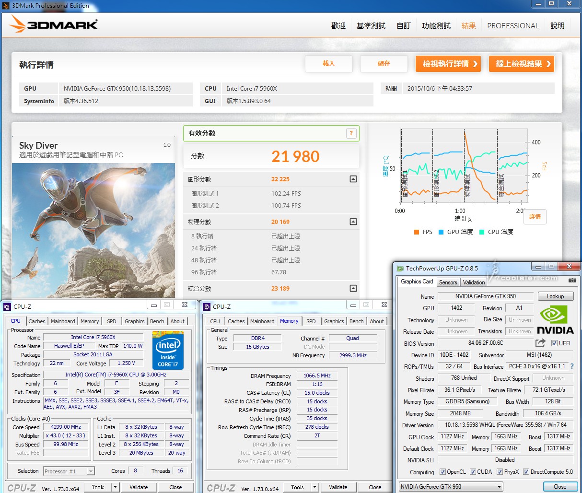Click the GPU-Z window title icon
This screenshot has width=582, height=493.
coord(400,269)
